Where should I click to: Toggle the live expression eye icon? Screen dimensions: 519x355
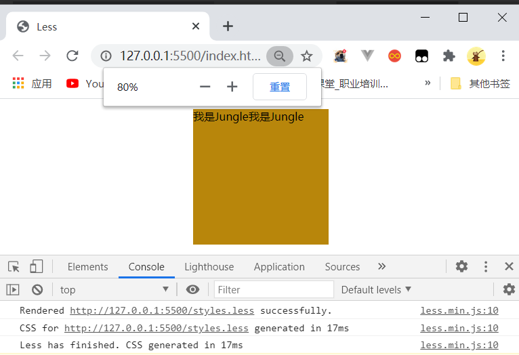click(x=192, y=289)
